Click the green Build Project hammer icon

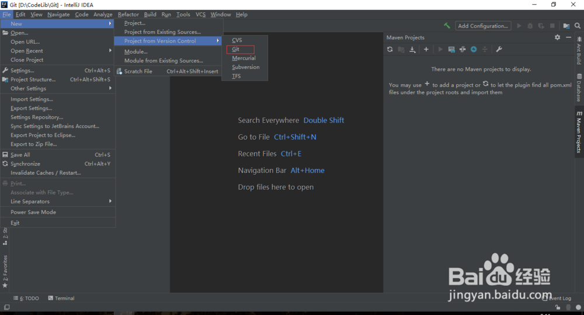447,26
